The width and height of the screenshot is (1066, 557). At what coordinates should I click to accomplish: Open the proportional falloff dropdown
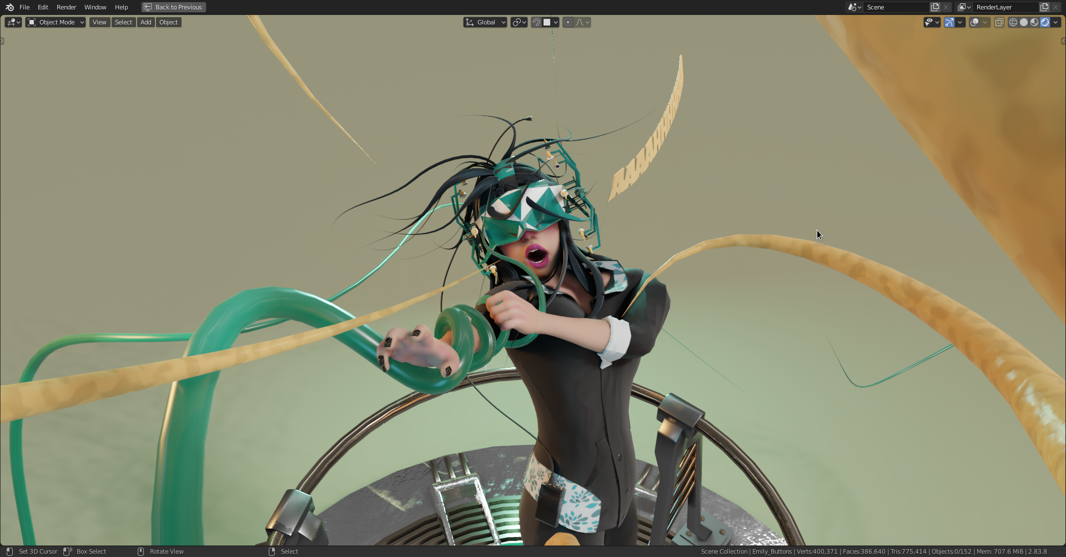582,22
